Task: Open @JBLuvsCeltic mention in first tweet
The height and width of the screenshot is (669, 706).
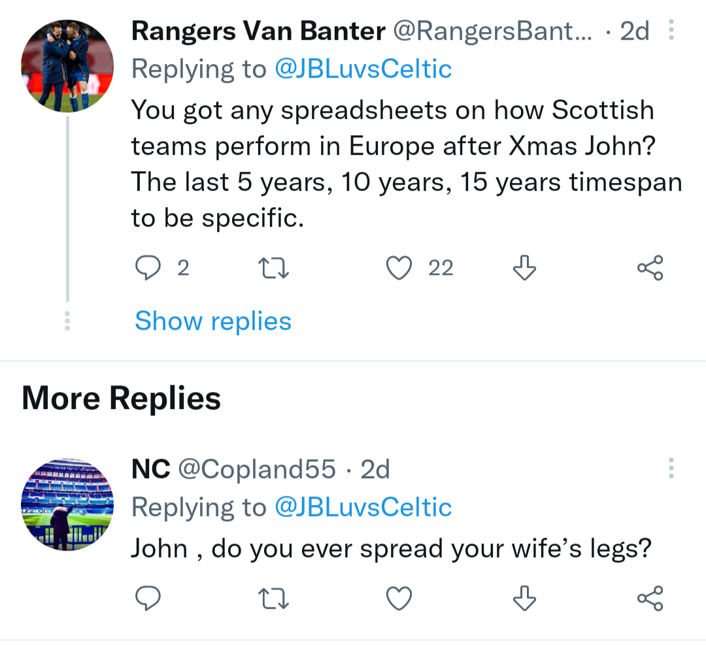Action: pyautogui.click(x=363, y=69)
